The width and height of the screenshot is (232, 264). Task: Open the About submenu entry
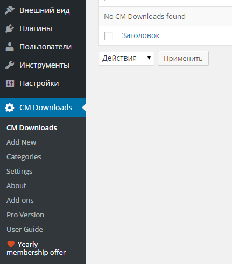tap(16, 186)
